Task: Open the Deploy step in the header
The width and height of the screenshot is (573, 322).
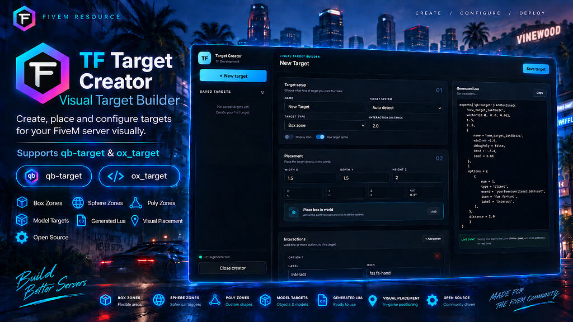Action: pos(532,13)
